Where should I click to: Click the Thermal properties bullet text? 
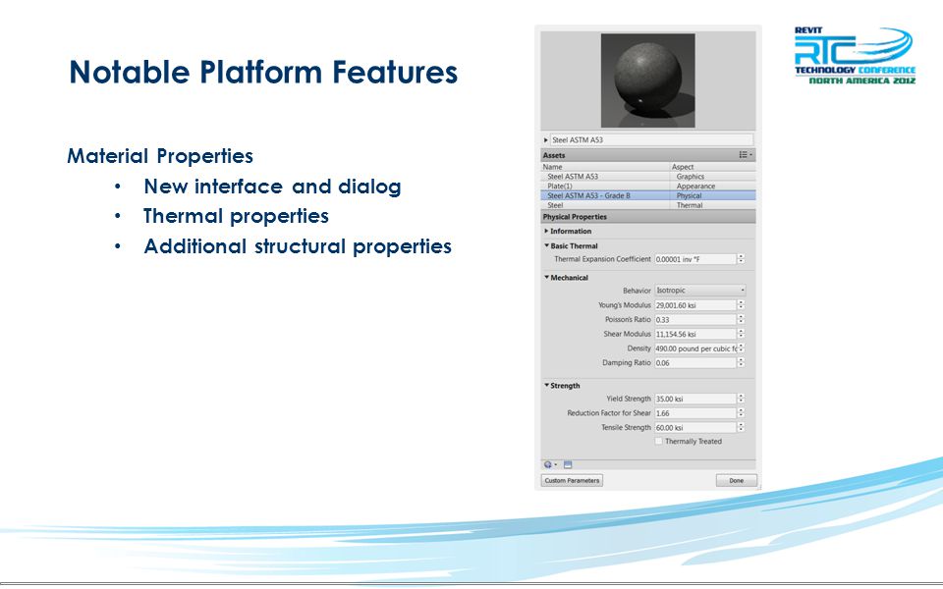coord(237,216)
